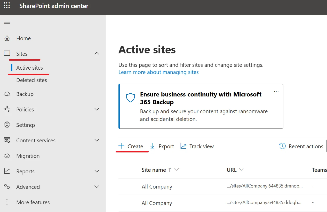Click the Policies sliders icon
The image size is (327, 212).
7,109
